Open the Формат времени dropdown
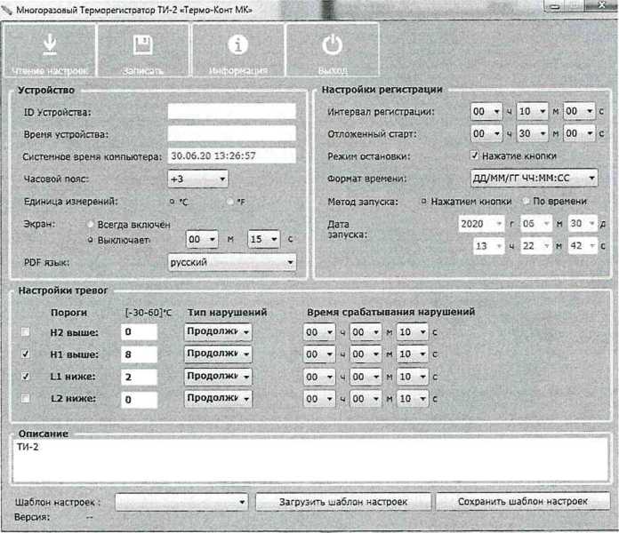The width and height of the screenshot is (619, 533). pos(535,179)
